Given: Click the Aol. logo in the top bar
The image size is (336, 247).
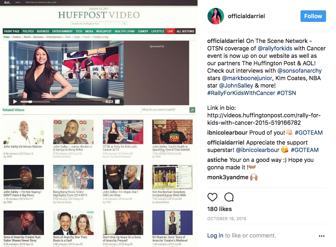Looking at the screenshot, I should point(7,2).
